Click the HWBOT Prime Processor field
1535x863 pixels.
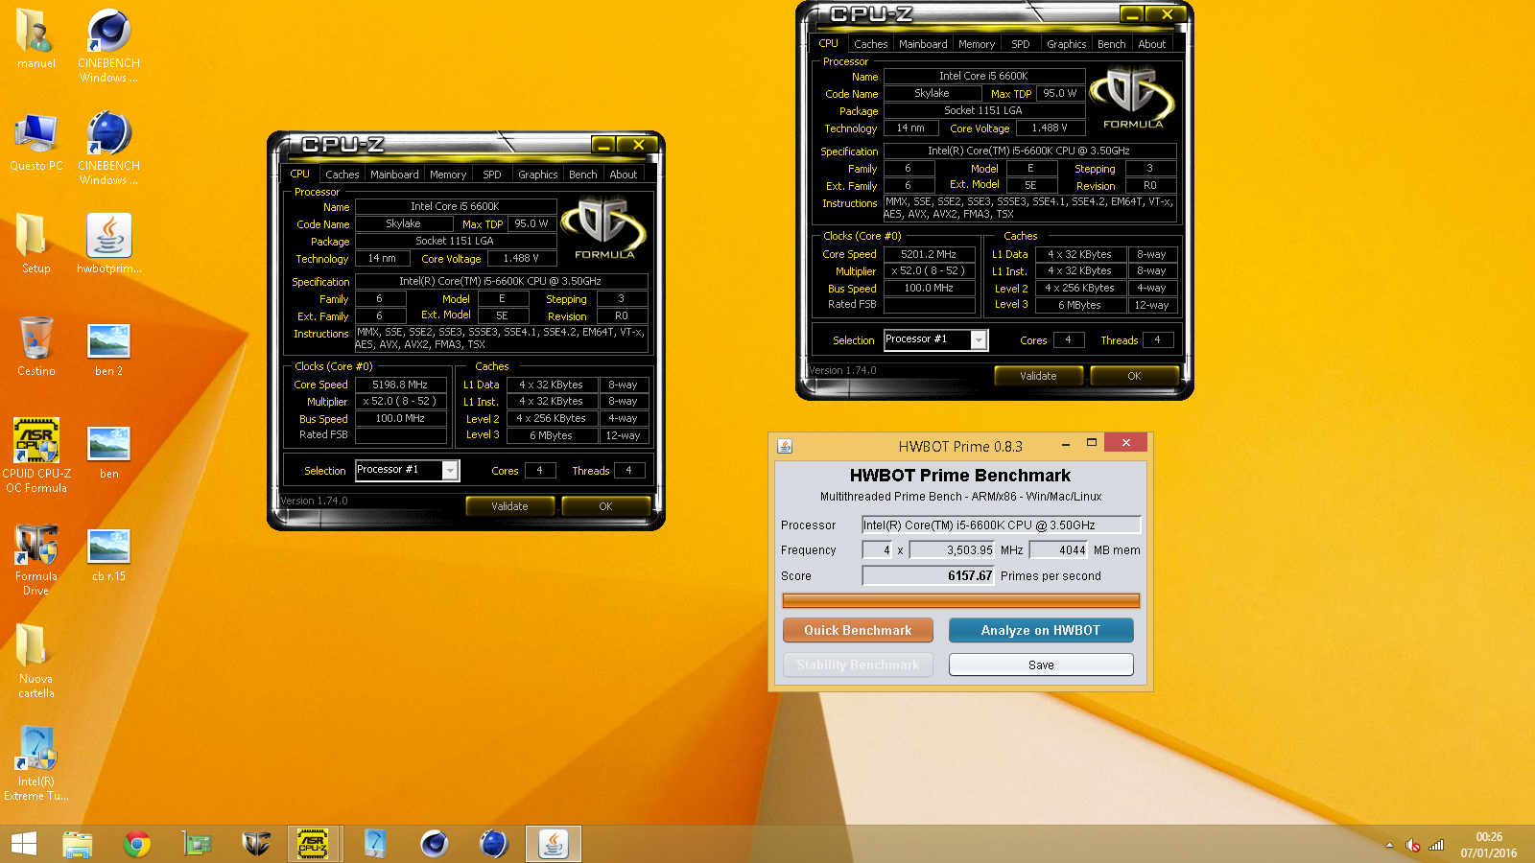coord(1001,525)
